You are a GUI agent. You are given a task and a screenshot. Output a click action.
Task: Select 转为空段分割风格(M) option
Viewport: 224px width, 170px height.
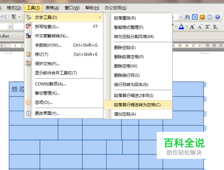tap(138, 37)
